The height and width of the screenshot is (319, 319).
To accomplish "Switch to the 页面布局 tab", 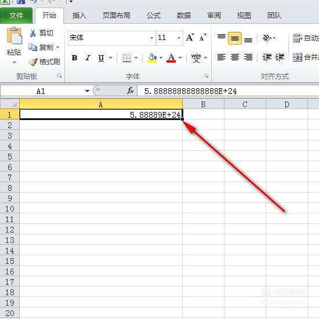I will (117, 16).
